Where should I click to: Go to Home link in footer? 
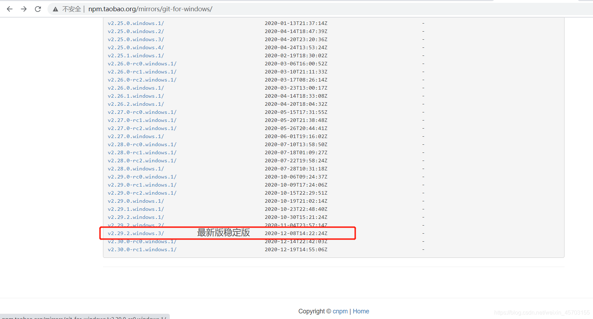361,311
